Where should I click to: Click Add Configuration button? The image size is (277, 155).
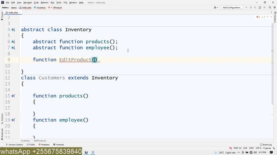[x=232, y=8]
